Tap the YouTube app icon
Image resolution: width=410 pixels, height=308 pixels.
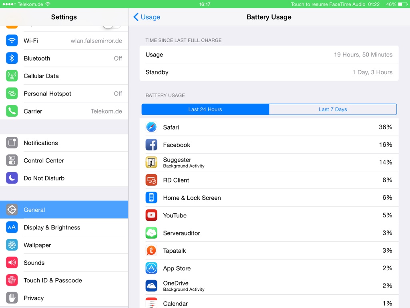tap(151, 215)
